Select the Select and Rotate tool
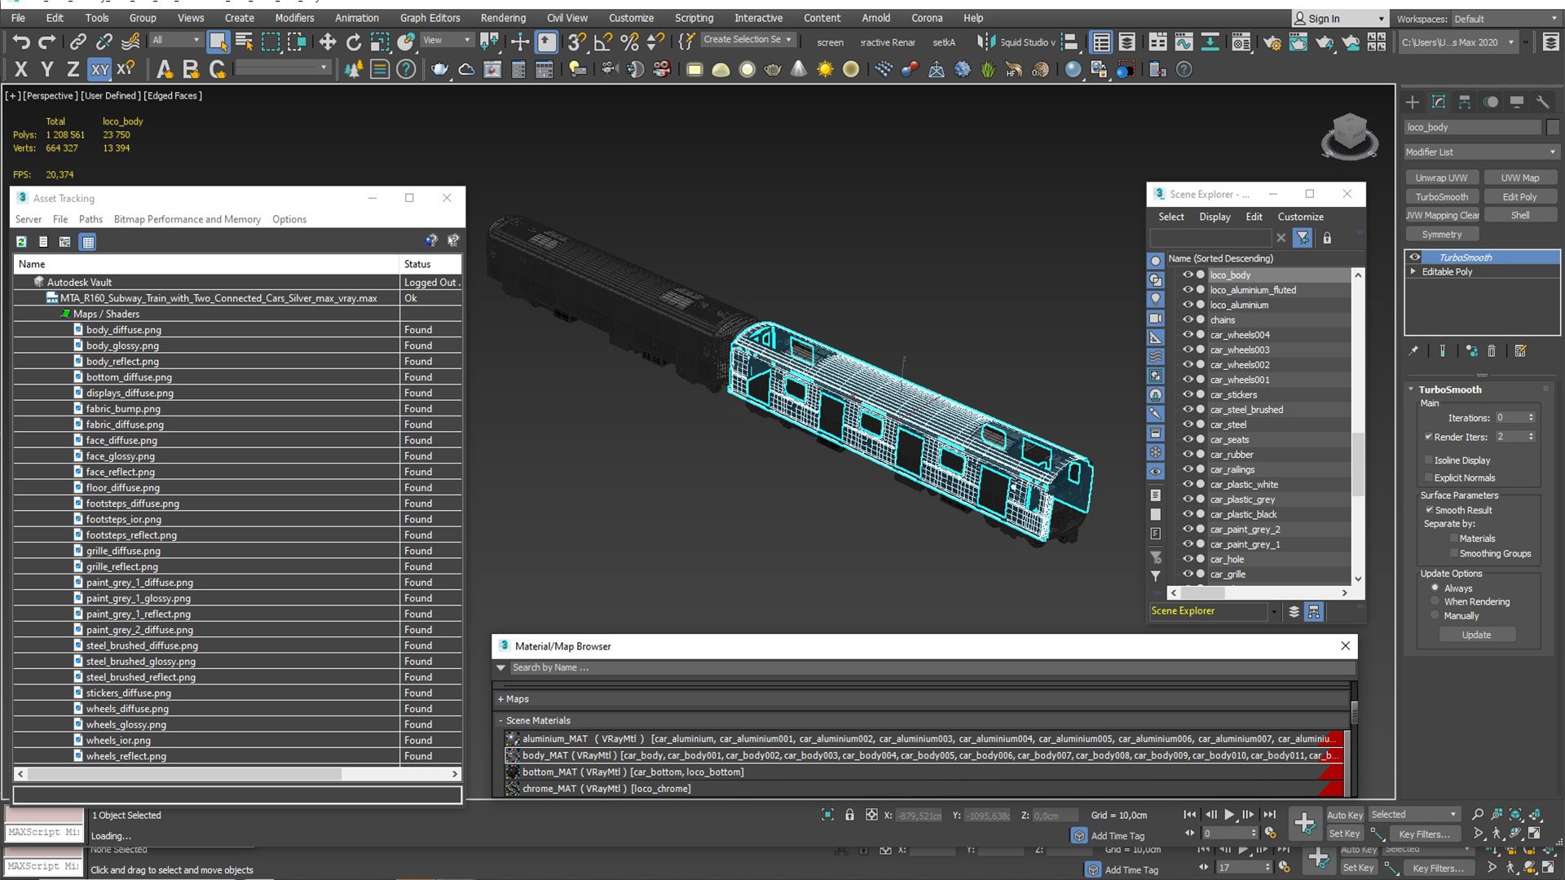 pyautogui.click(x=353, y=42)
